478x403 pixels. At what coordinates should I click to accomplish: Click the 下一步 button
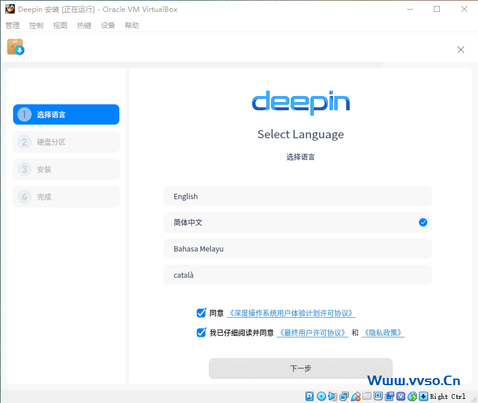coord(300,368)
